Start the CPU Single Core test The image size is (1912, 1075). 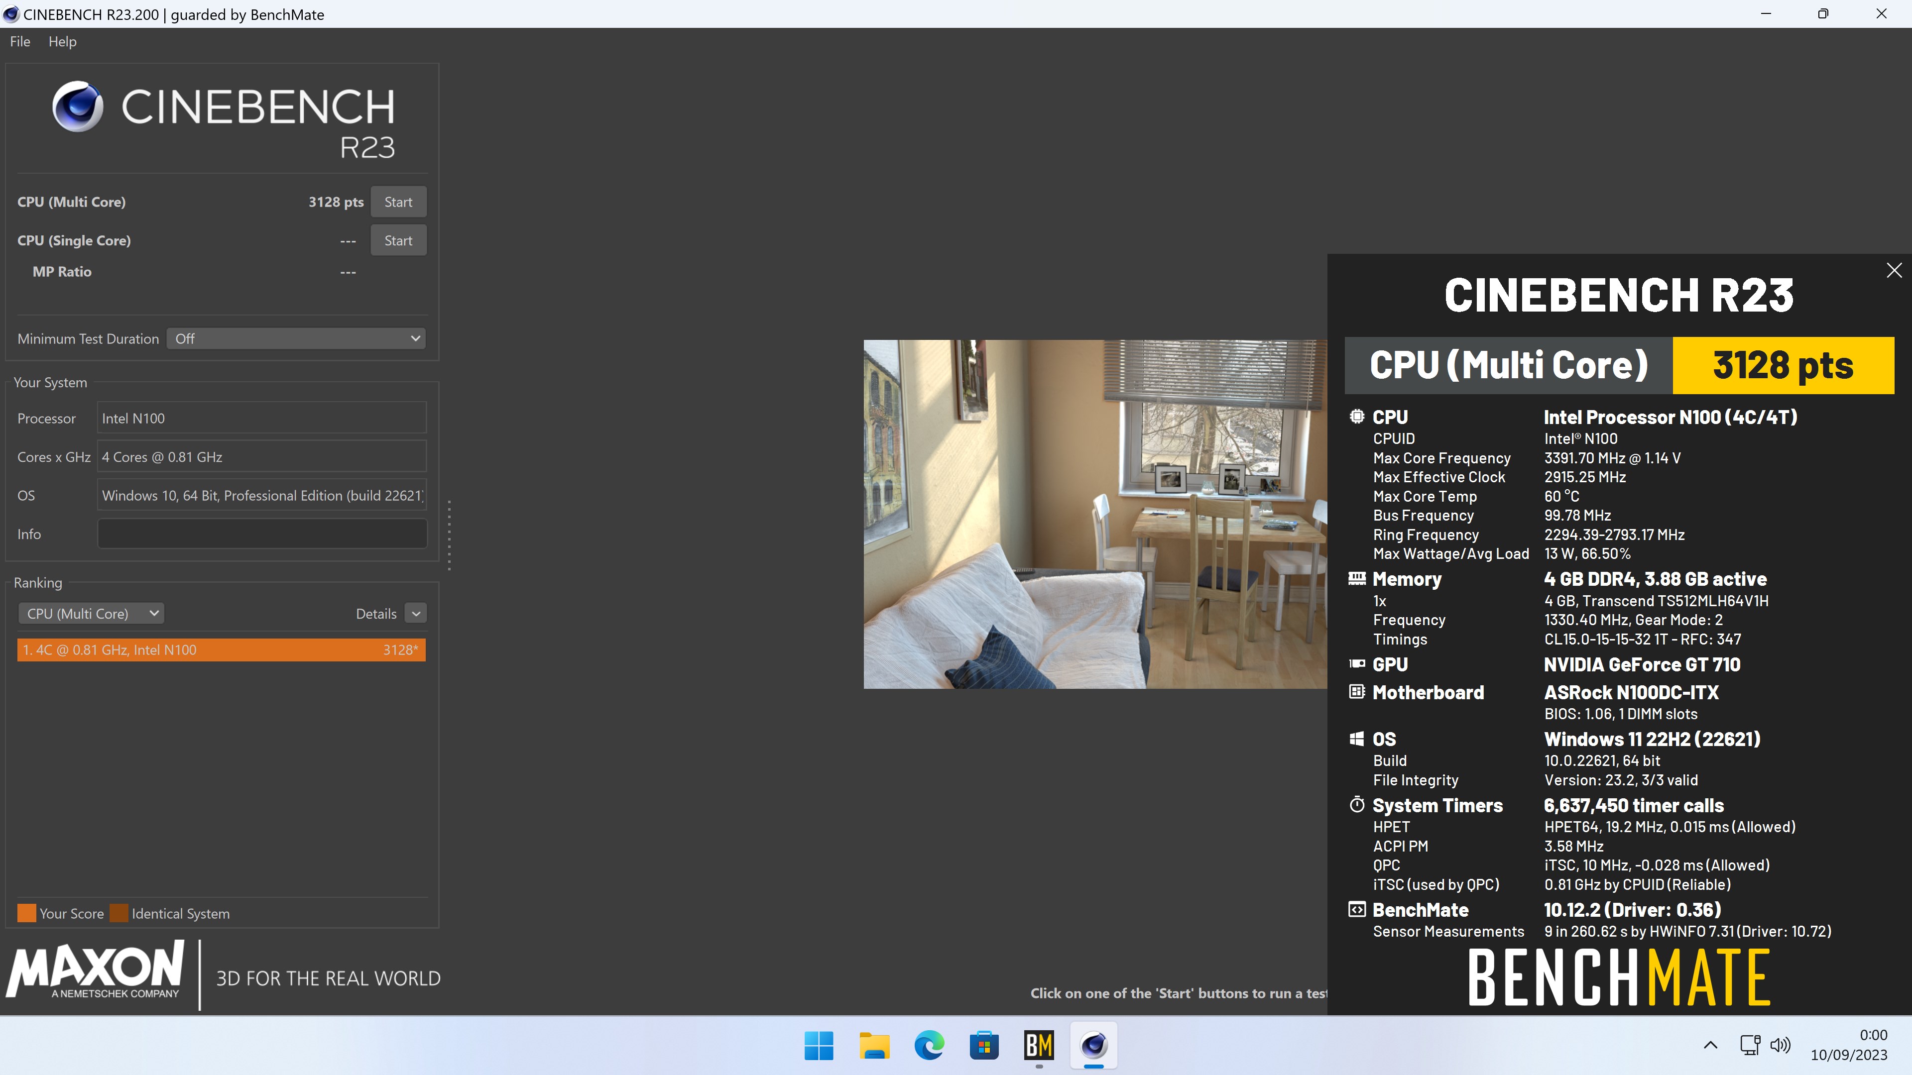coord(398,240)
